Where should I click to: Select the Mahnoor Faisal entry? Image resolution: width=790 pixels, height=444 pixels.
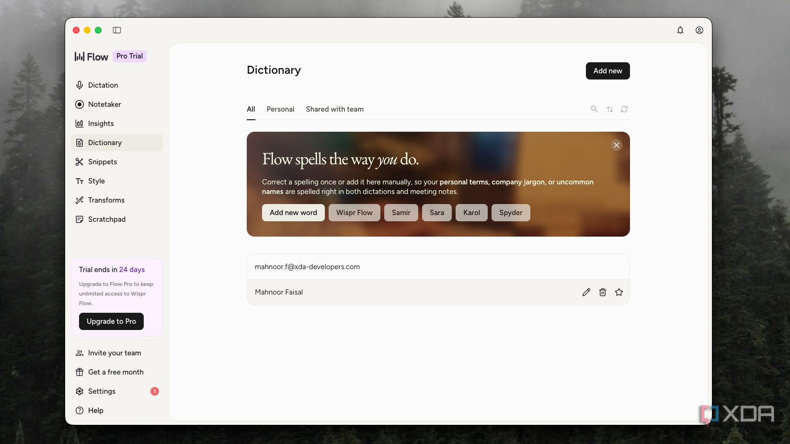[x=438, y=292]
